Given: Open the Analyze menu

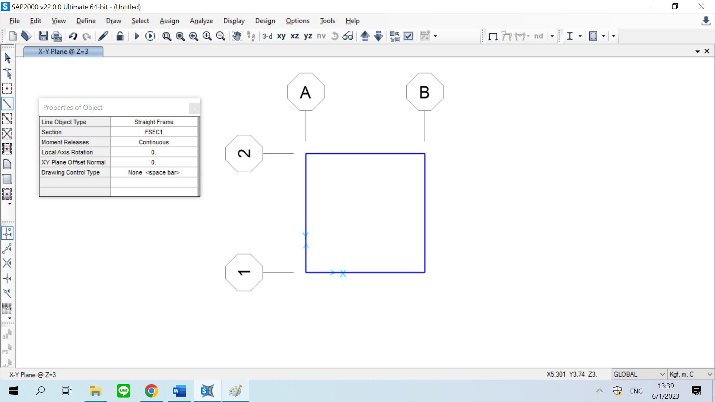Looking at the screenshot, I should 201,21.
